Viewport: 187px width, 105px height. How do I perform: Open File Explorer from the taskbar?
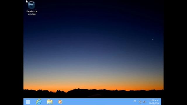(x=50, y=102)
